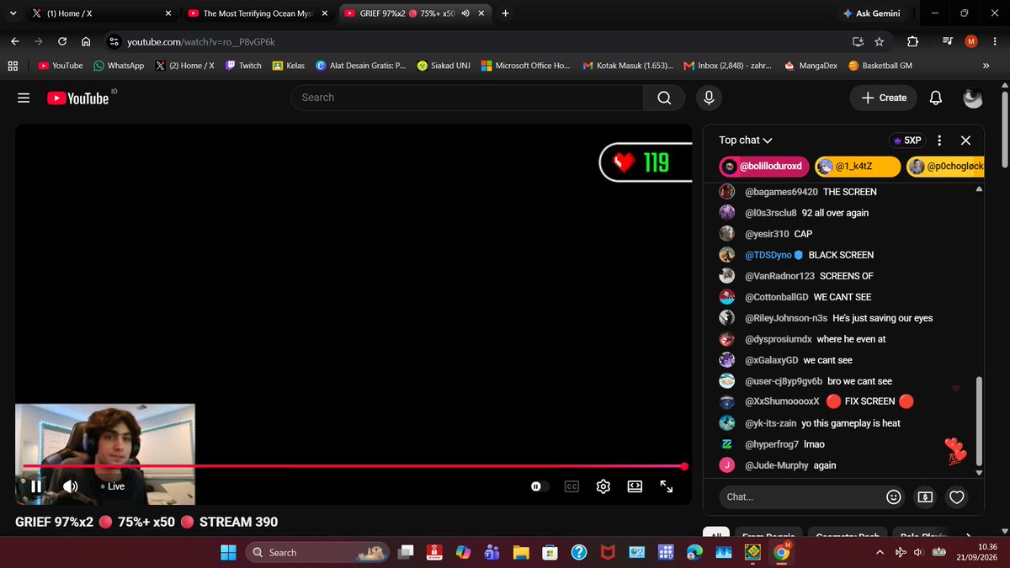The width and height of the screenshot is (1010, 568).
Task: Open the YouTube guide hamburger menu
Action: [x=24, y=98]
